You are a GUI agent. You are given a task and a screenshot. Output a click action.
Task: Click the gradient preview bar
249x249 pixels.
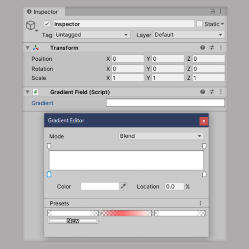coord(126,160)
